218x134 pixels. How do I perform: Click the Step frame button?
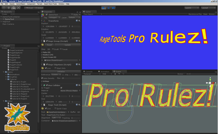[113, 8]
